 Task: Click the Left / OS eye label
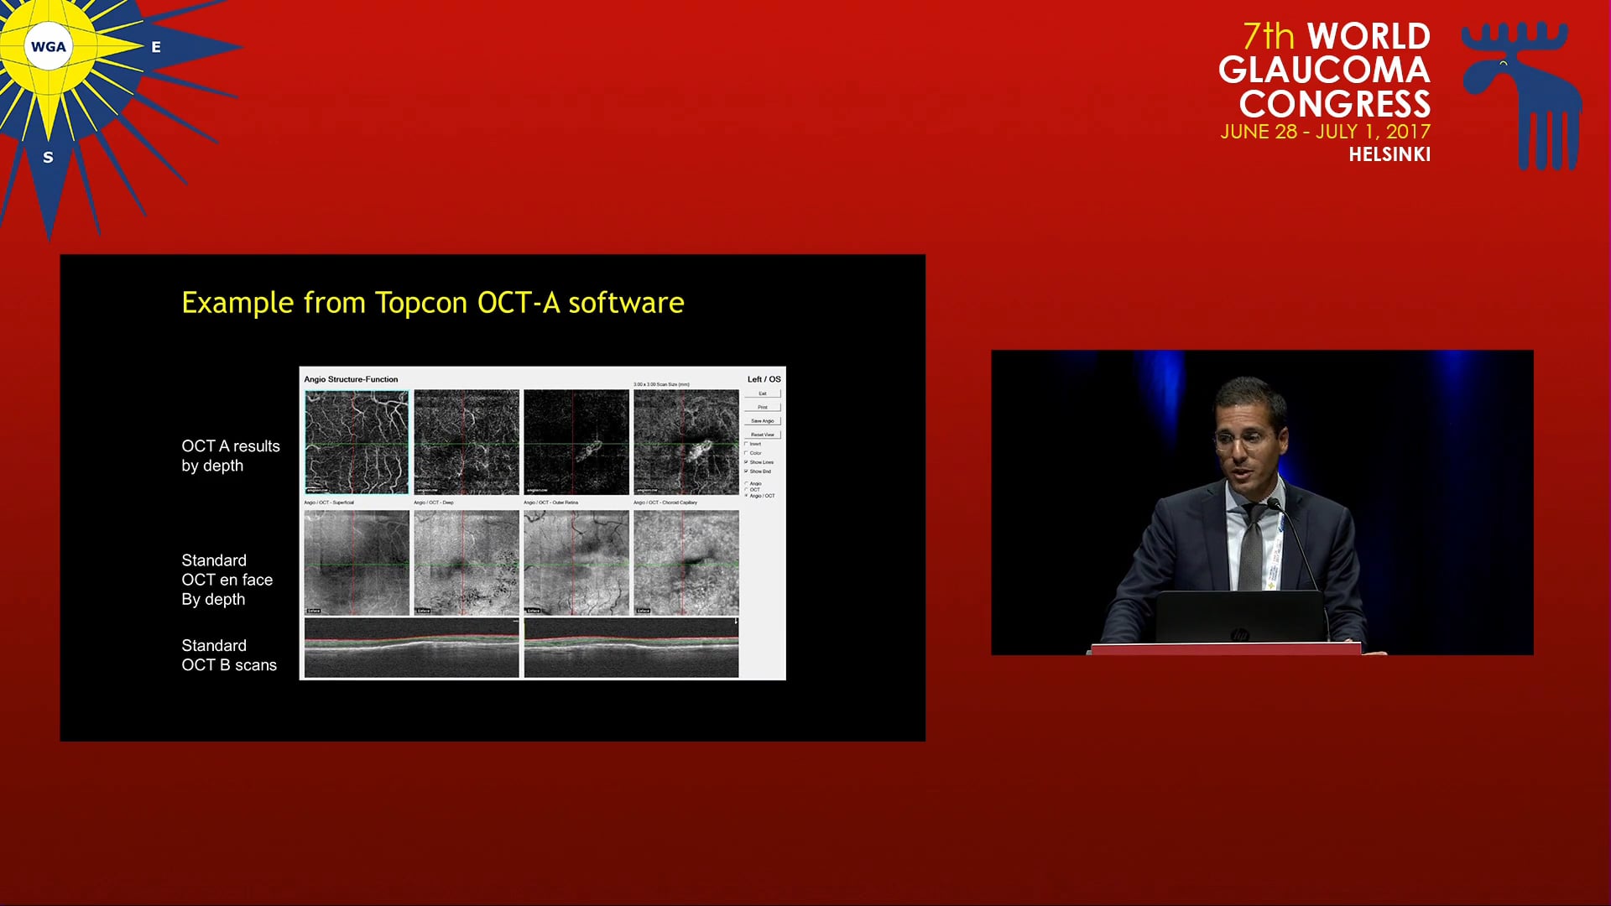(762, 379)
